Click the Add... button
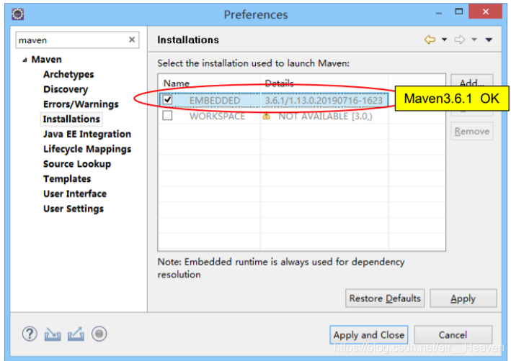Viewport: 511px width, 361px height. [x=471, y=81]
